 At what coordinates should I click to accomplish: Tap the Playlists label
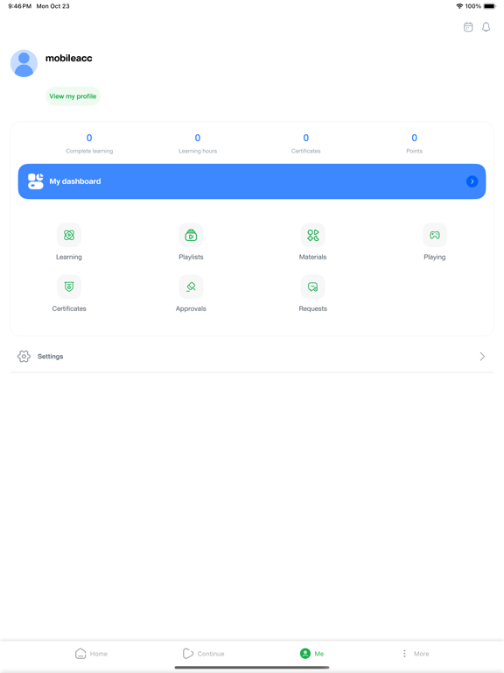point(191,257)
